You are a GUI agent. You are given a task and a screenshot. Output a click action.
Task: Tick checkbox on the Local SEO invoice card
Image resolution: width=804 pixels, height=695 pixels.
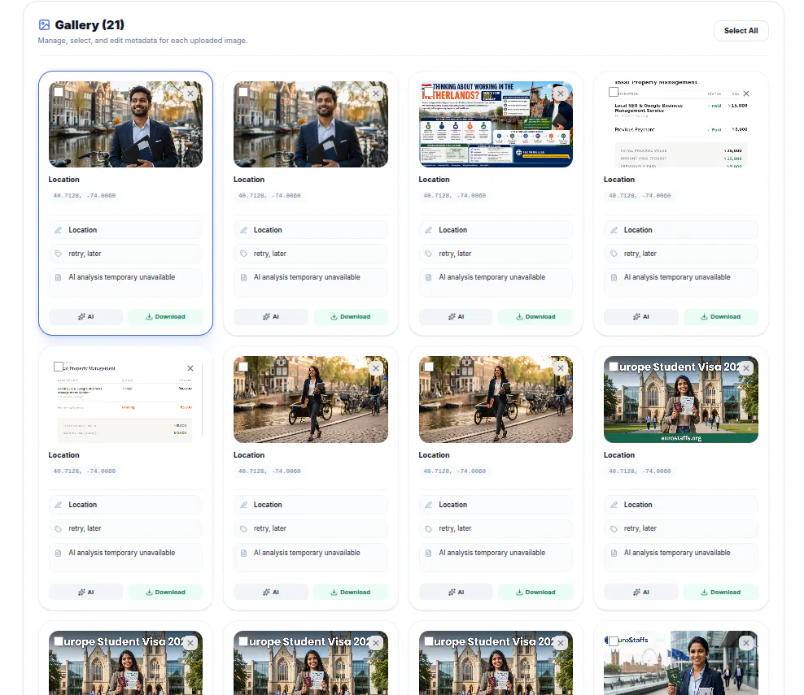click(x=614, y=92)
